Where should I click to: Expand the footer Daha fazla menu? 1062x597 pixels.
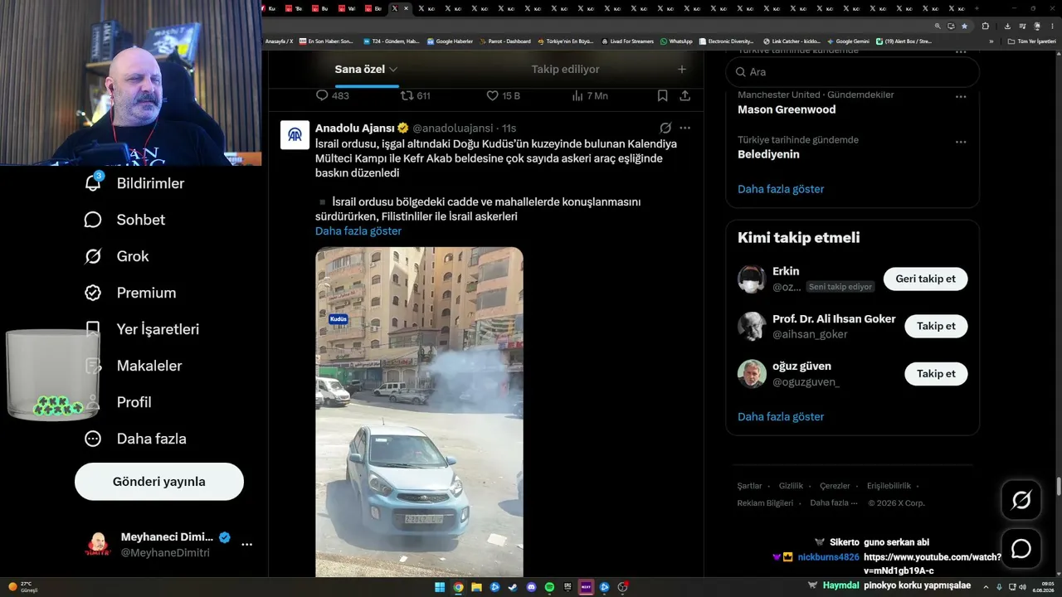833,503
